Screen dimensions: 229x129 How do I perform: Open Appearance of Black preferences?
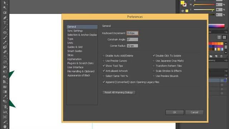(79, 76)
